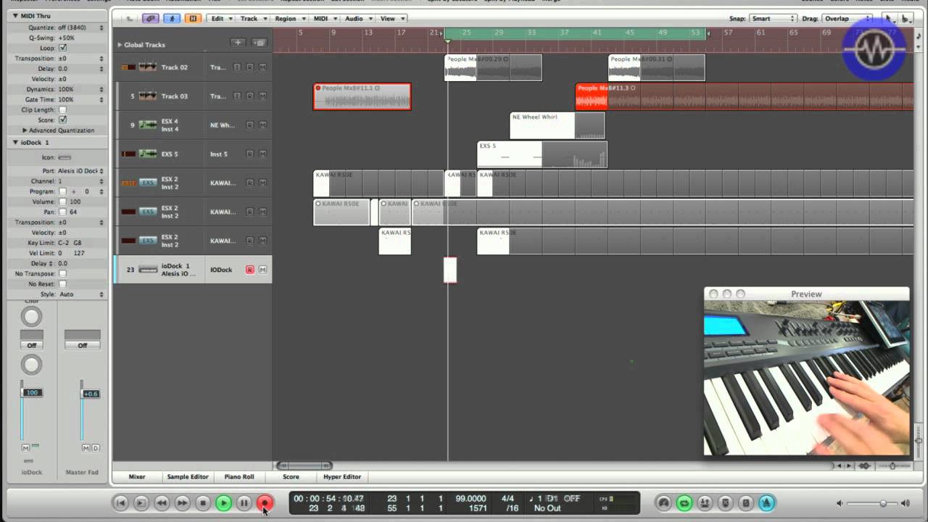Click the purple Link toolbar button
Image resolution: width=928 pixels, height=522 pixels.
click(x=151, y=18)
